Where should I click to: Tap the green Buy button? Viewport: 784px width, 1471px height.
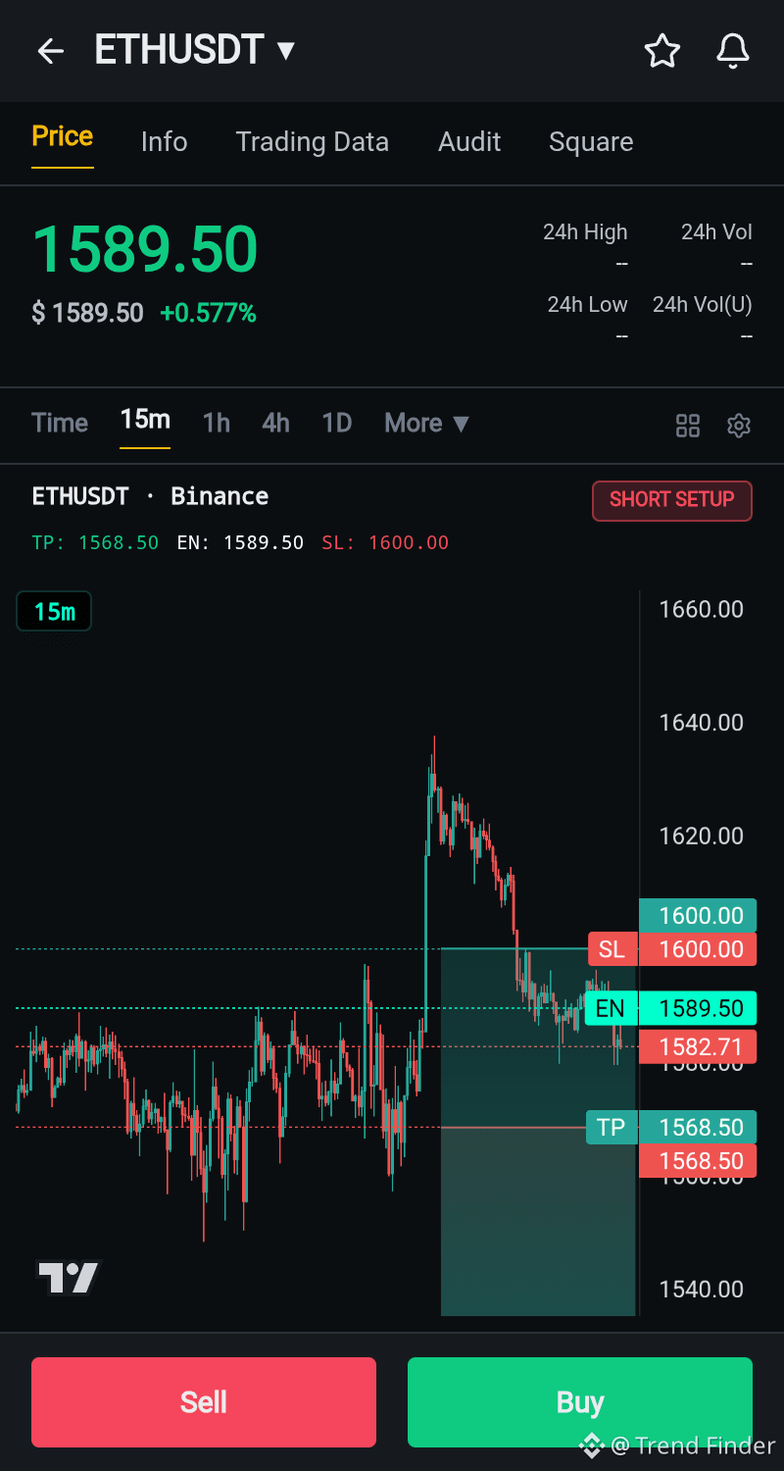click(580, 1402)
